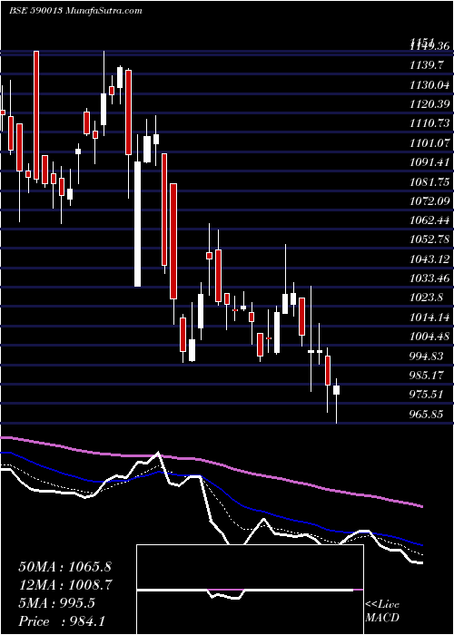Click the <<Live MACD label
This screenshot has width=454, height=635.
tap(382, 611)
